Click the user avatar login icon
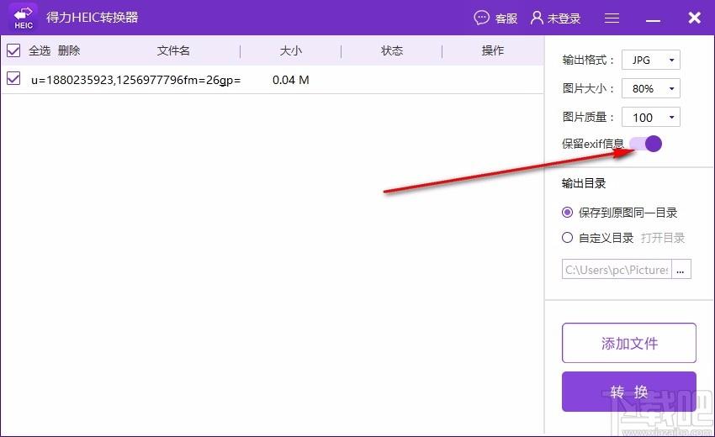Screen dimensions: 715x437 pos(537,18)
